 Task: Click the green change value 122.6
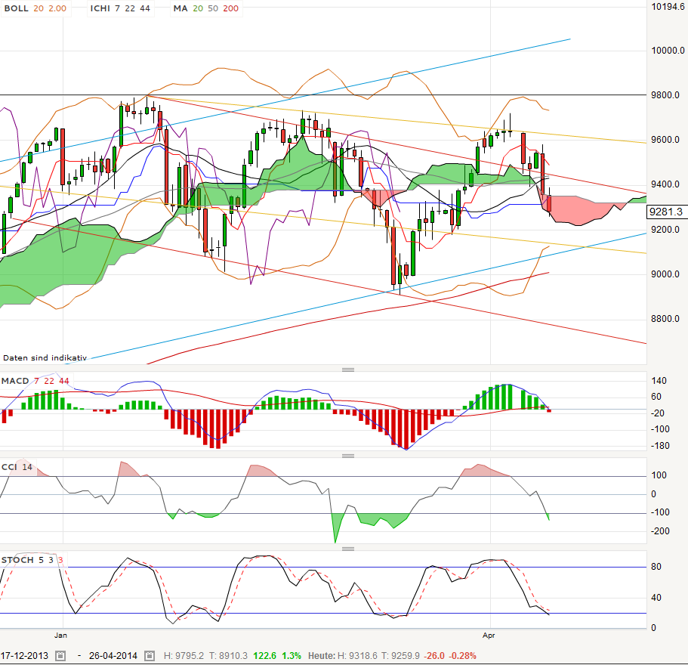click(264, 656)
